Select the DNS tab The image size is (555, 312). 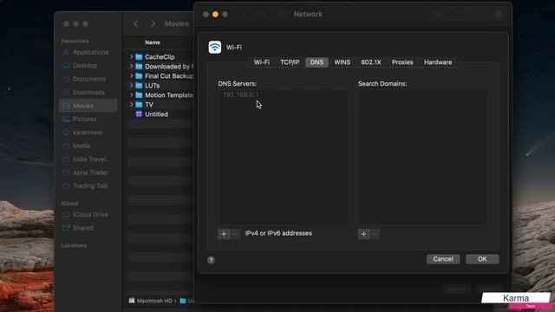tap(317, 62)
